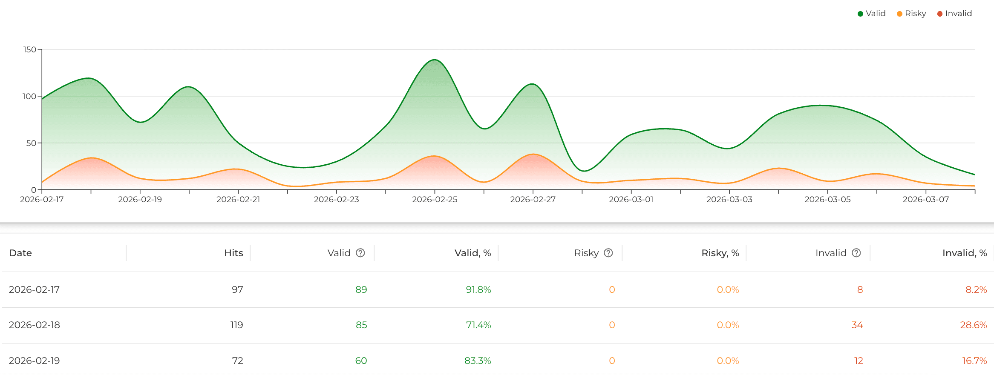Select the 2026-02-19 date cell in the table
The height and width of the screenshot is (375, 994).
(x=34, y=361)
